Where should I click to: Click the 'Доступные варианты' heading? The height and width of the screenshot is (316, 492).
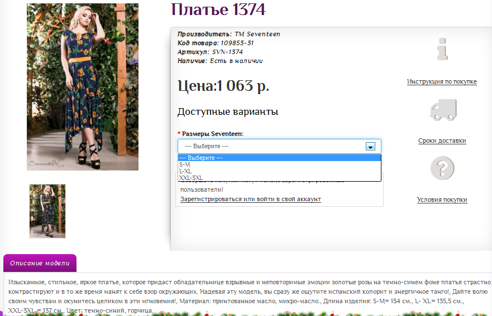click(228, 112)
